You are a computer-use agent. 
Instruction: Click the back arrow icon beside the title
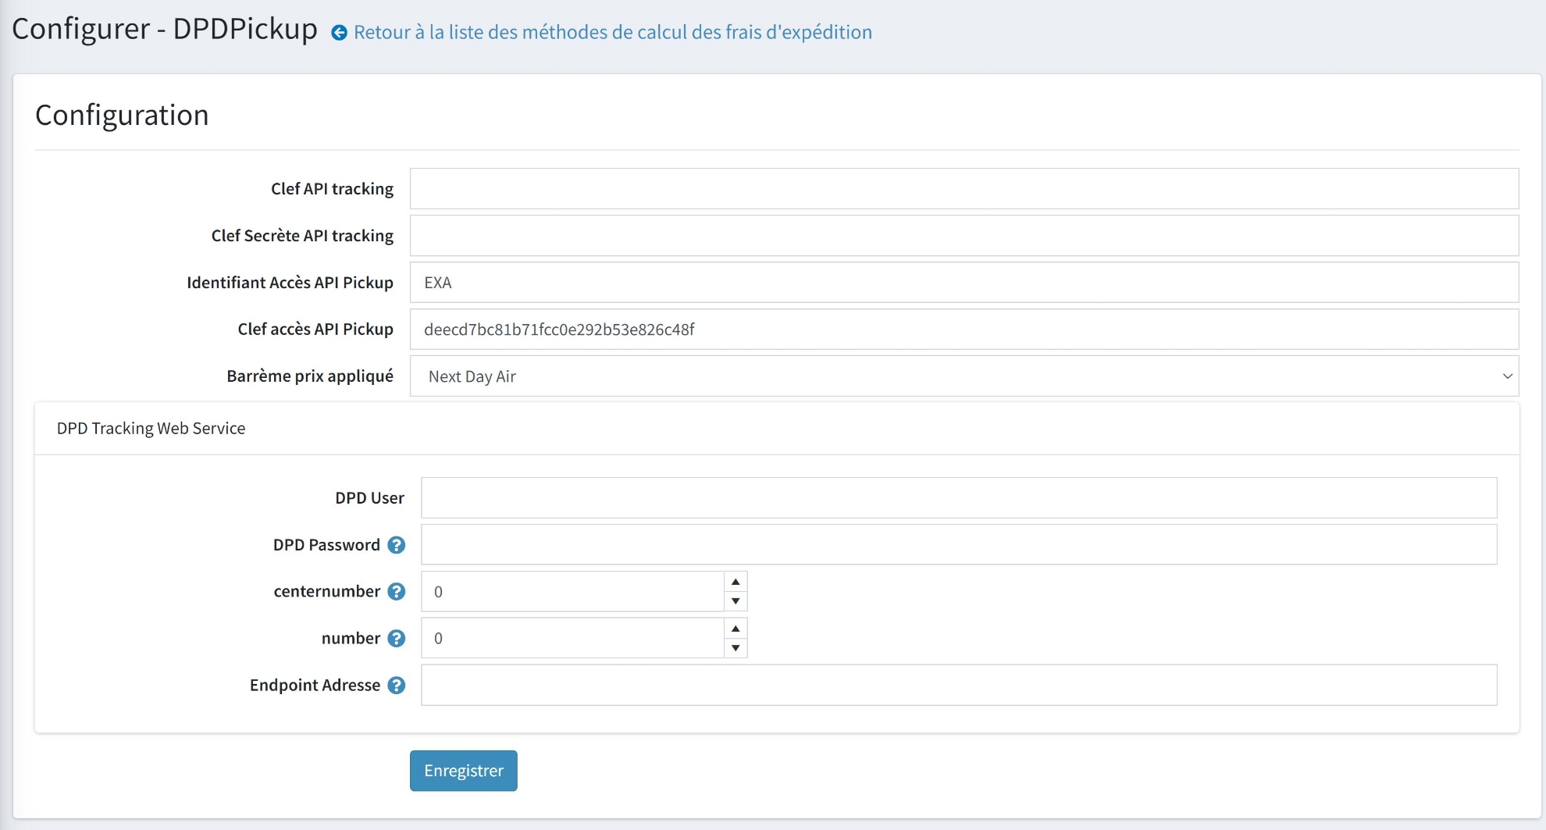click(339, 33)
